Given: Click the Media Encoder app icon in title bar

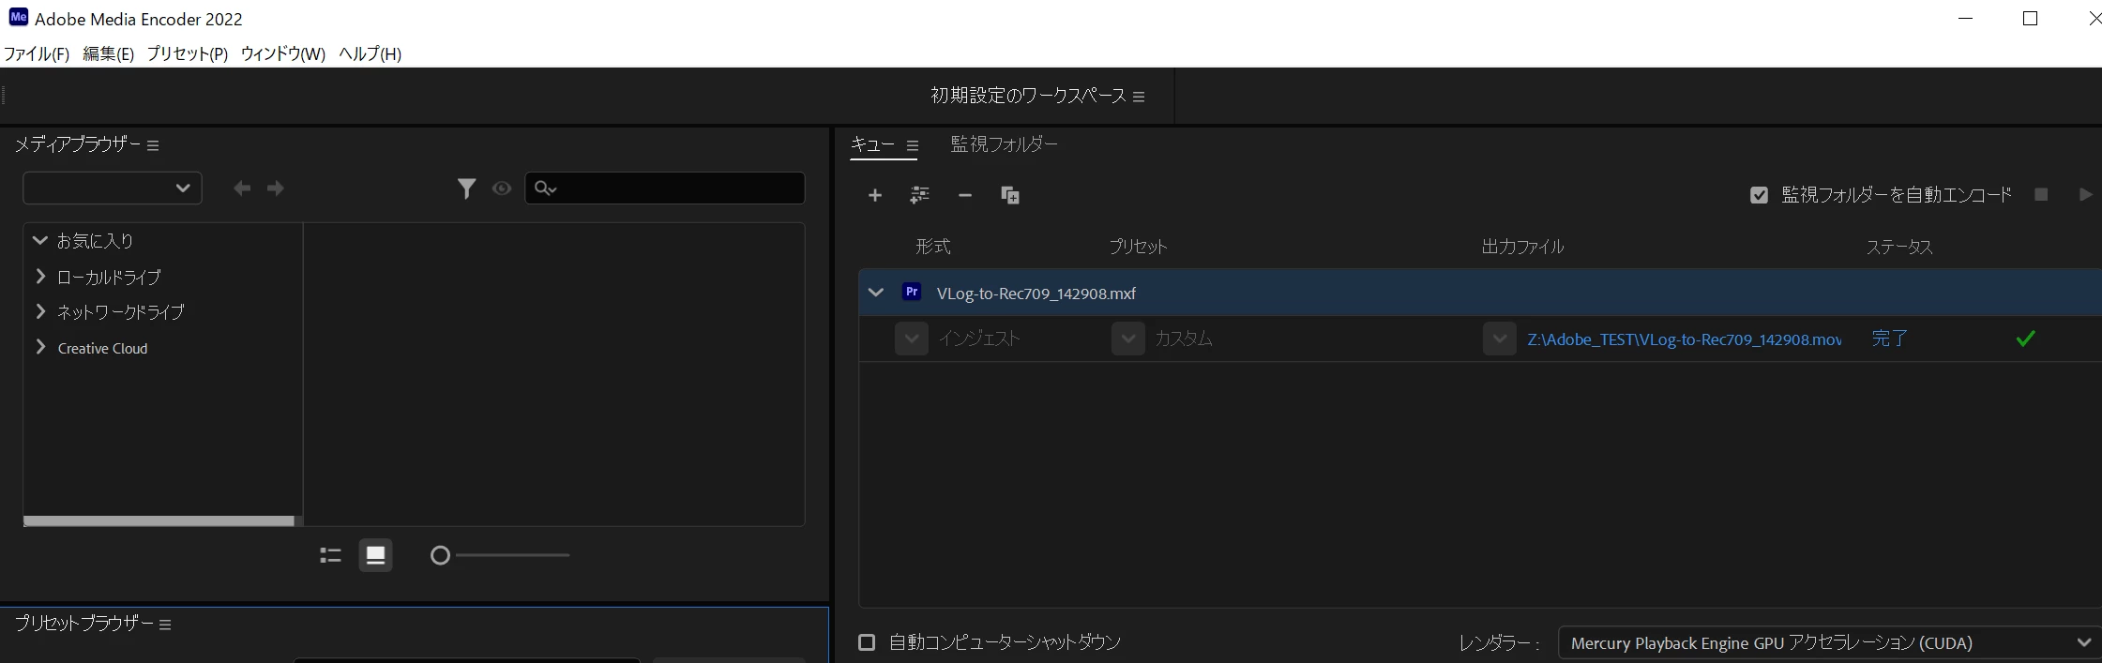Looking at the screenshot, I should tap(18, 17).
